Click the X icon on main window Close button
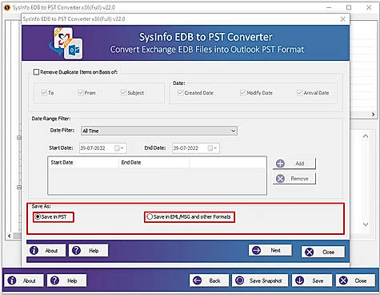 tap(343, 281)
